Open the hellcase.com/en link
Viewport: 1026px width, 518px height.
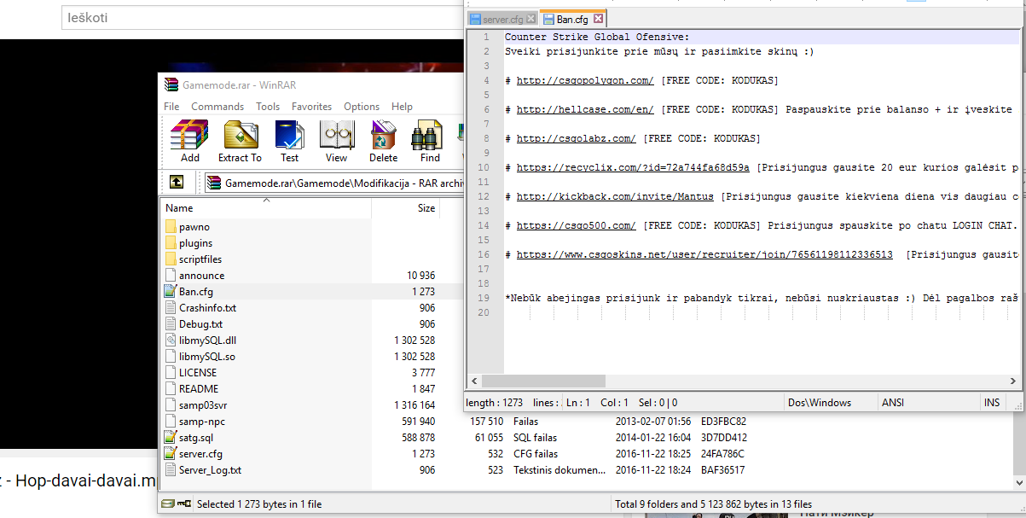pos(585,109)
